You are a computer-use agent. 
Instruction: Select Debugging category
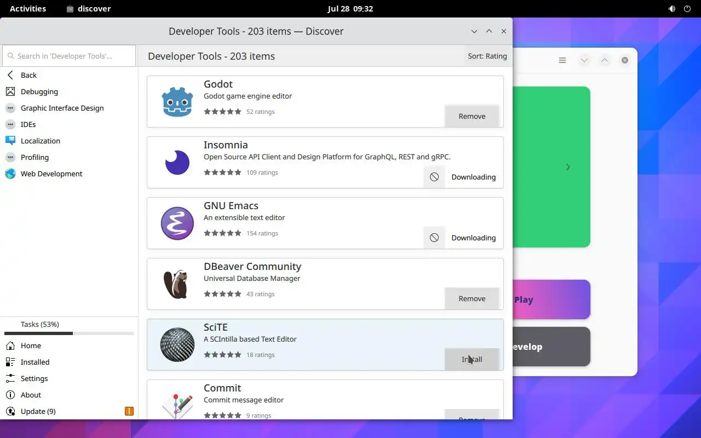(69, 91)
